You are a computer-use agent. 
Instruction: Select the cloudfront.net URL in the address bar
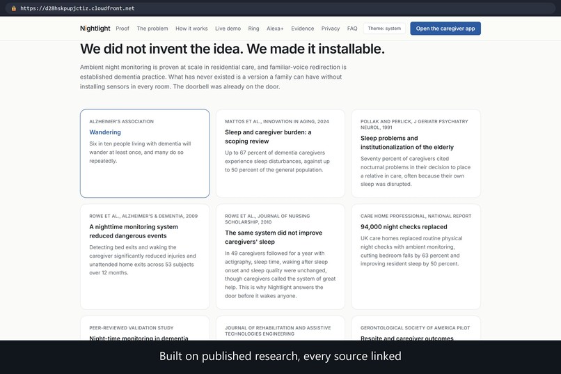point(77,8)
